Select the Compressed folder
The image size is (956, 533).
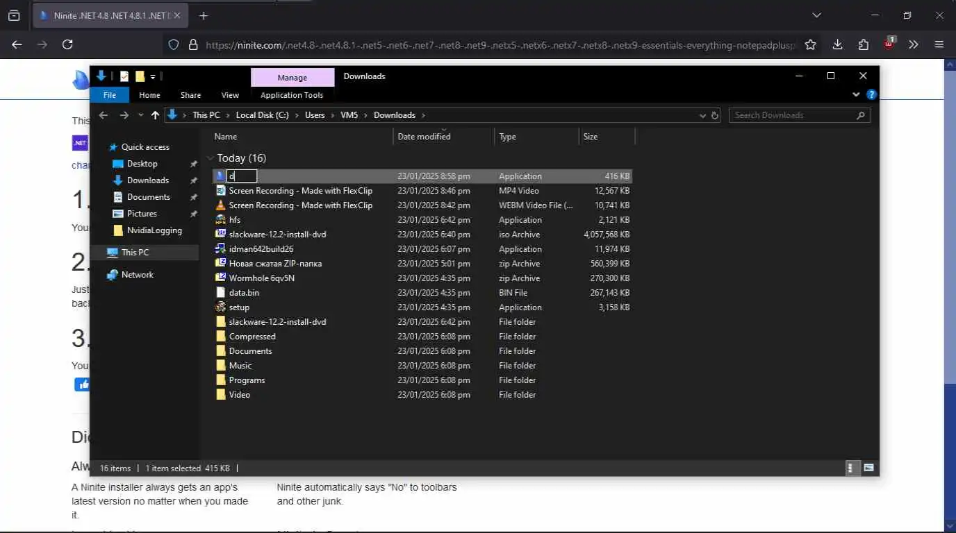[x=252, y=337]
